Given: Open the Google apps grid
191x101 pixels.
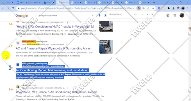Looking at the screenshot, I should (x=175, y=15).
